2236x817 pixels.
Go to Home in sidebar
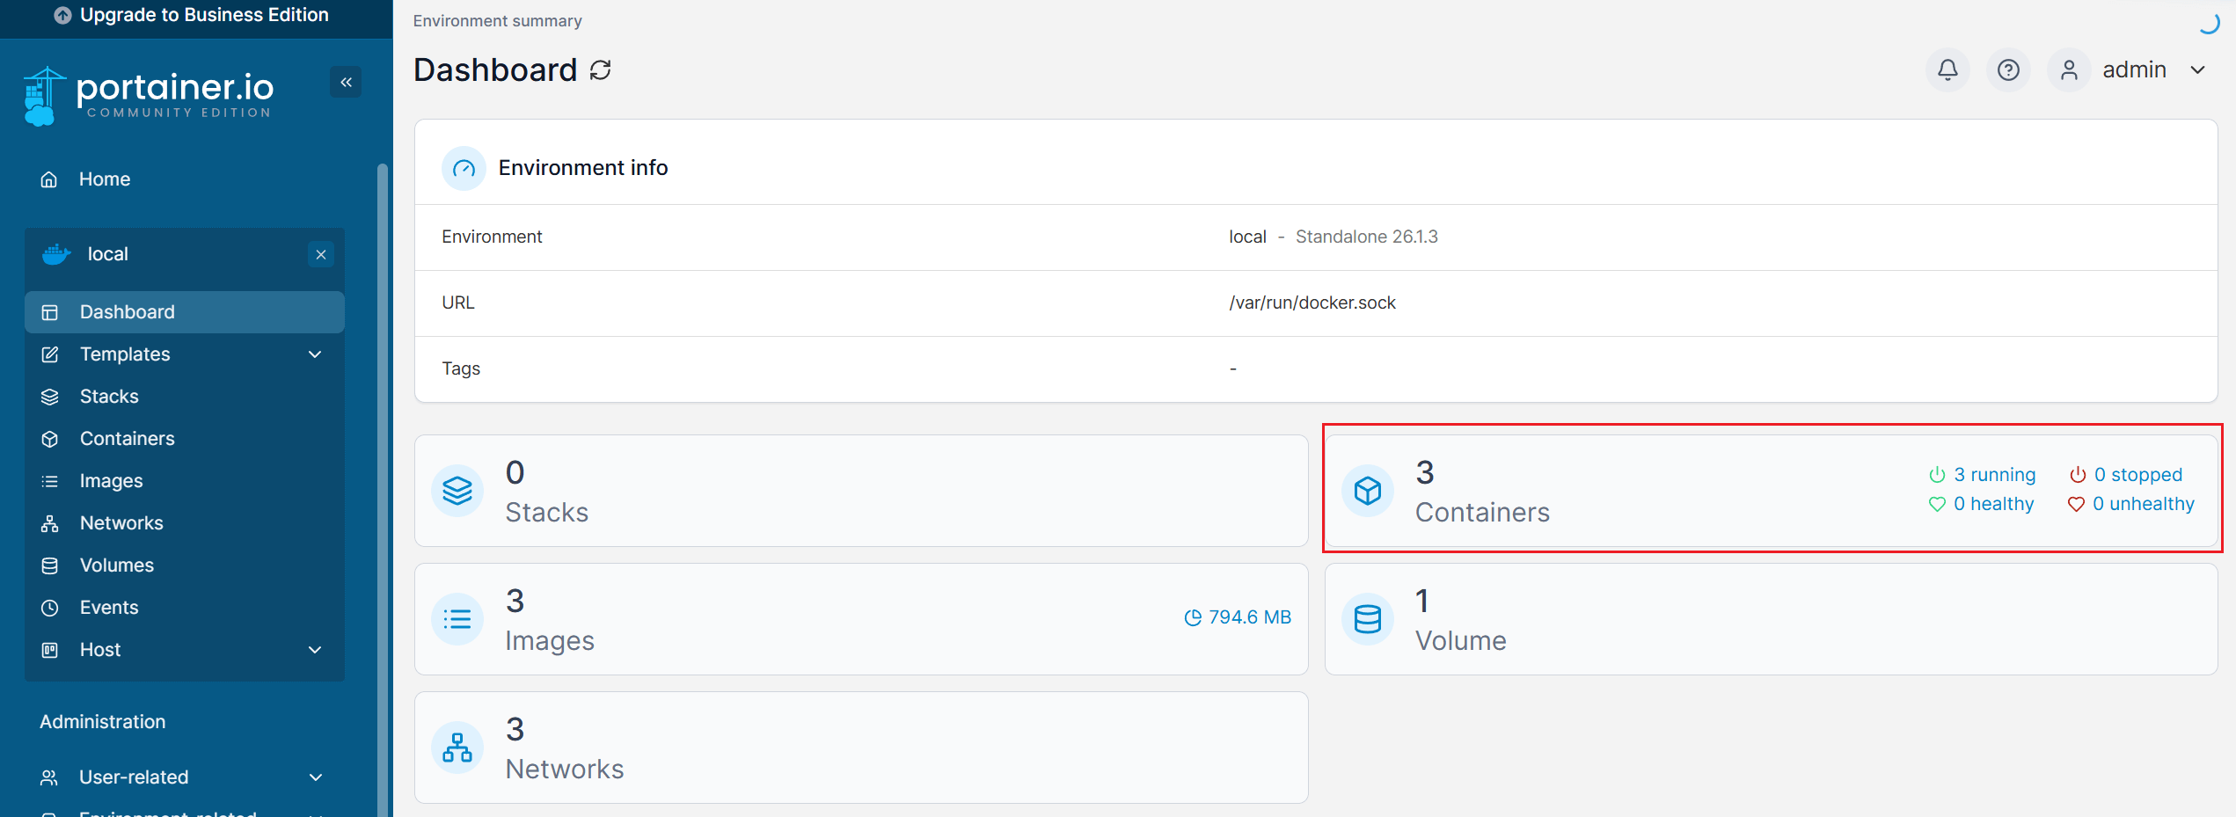104,179
